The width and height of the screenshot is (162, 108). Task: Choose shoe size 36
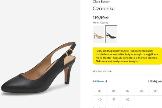point(114,91)
